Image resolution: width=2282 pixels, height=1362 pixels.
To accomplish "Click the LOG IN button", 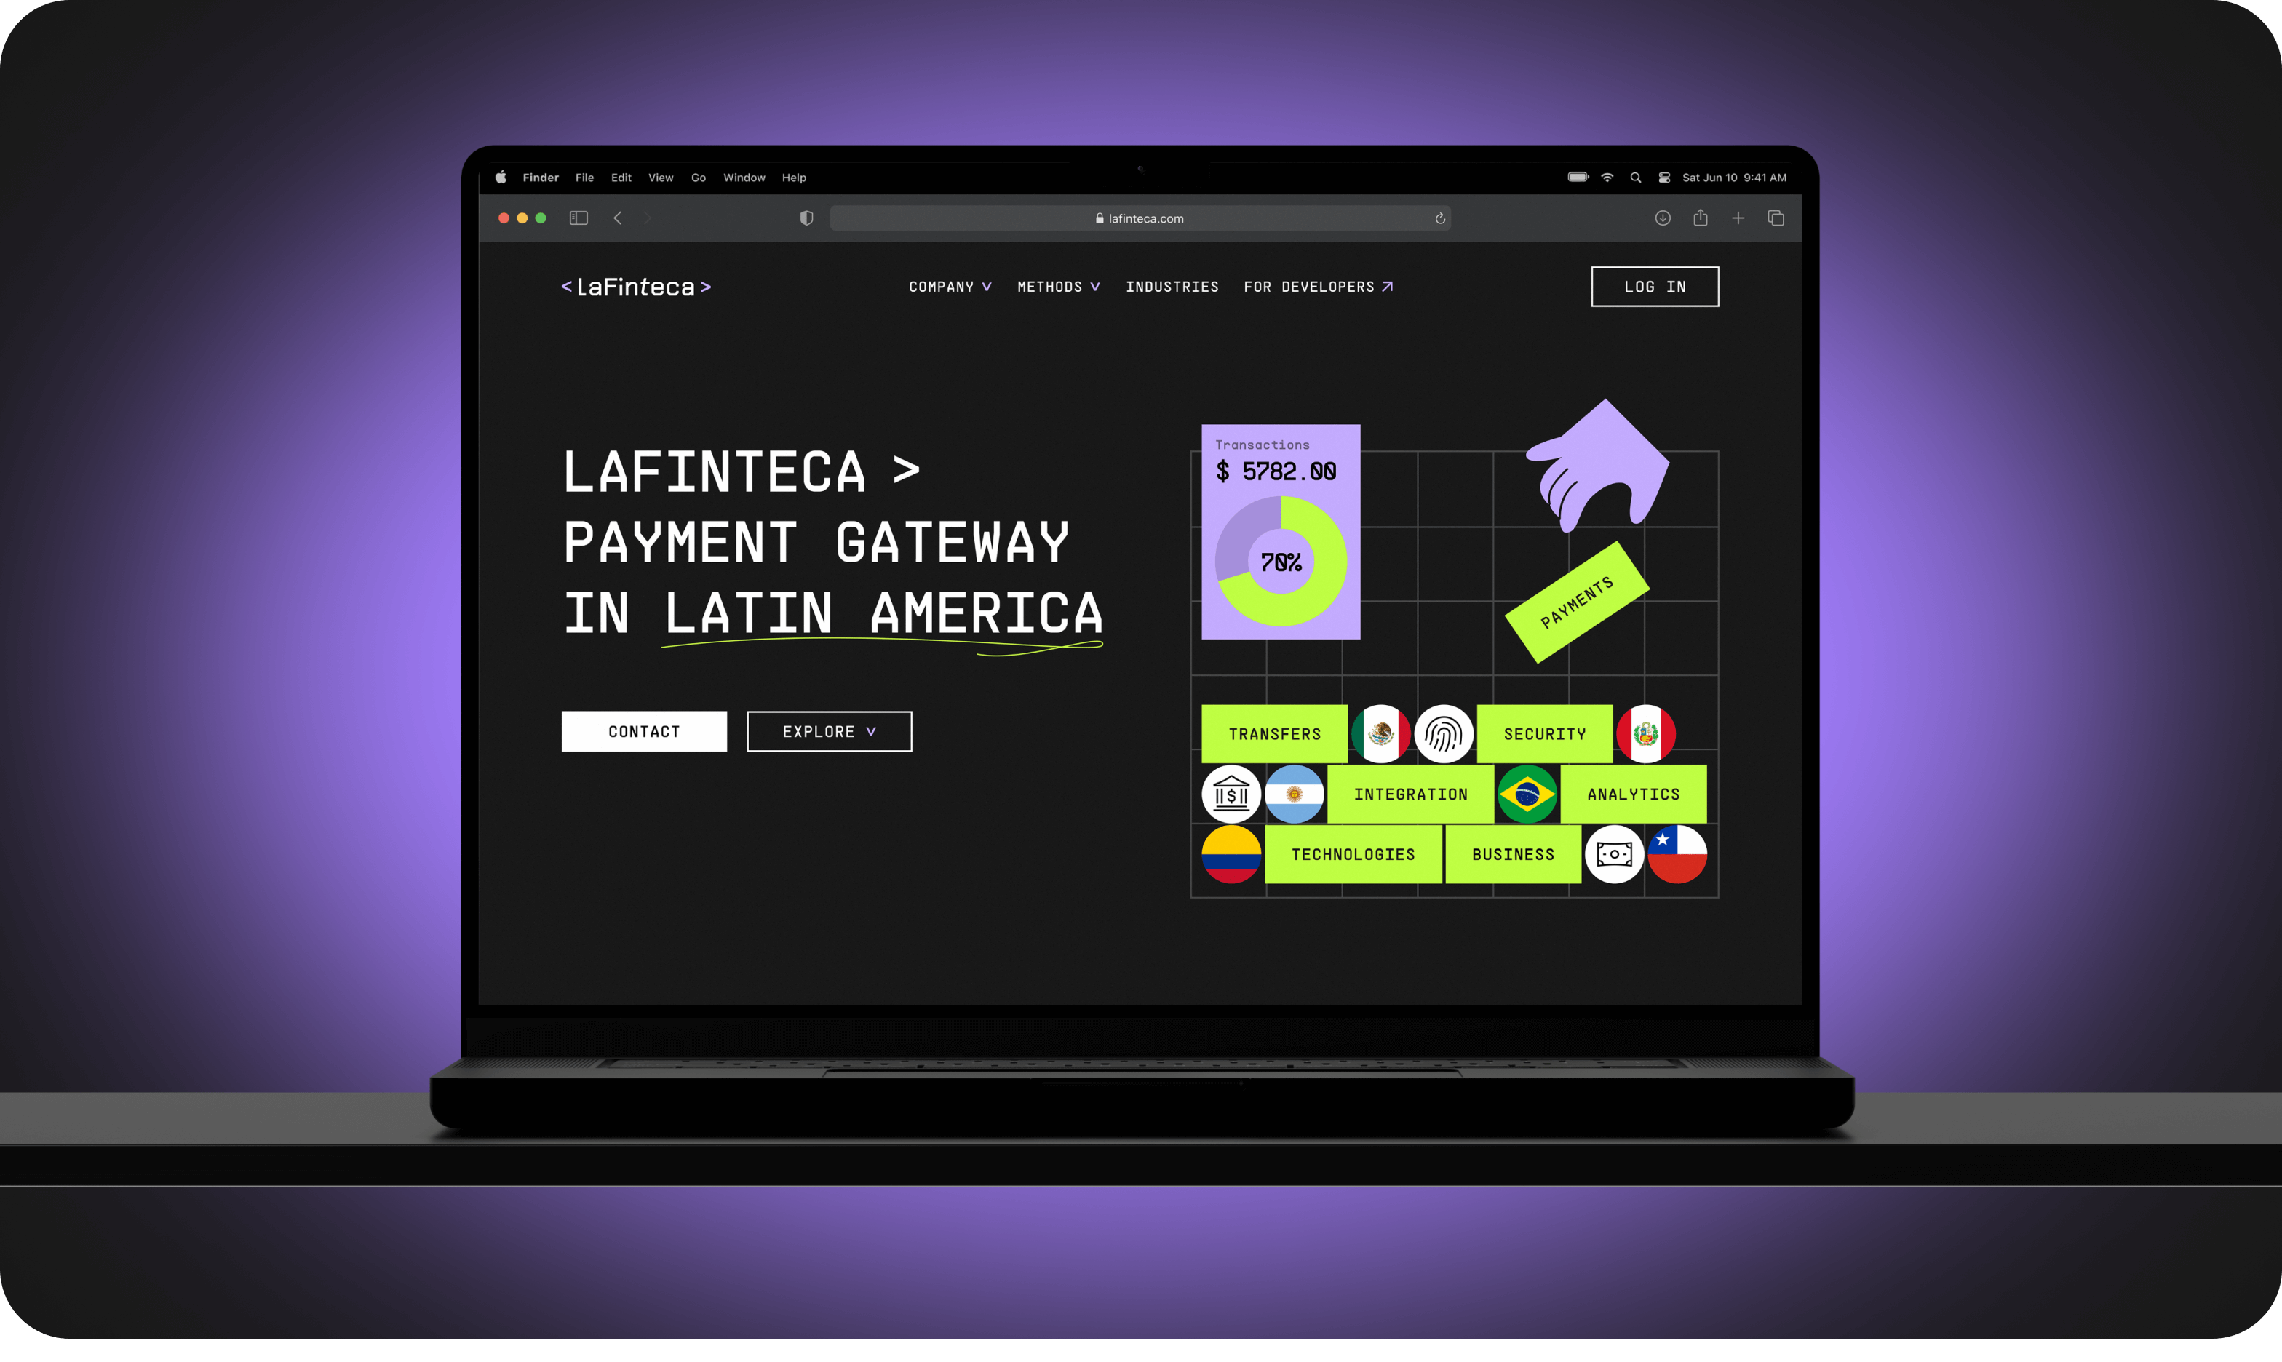I will [x=1656, y=287].
